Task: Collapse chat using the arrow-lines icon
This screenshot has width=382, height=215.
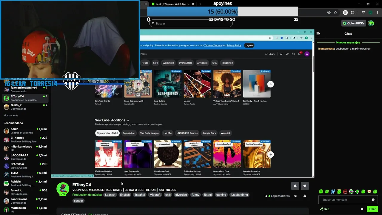Action: tap(318, 34)
